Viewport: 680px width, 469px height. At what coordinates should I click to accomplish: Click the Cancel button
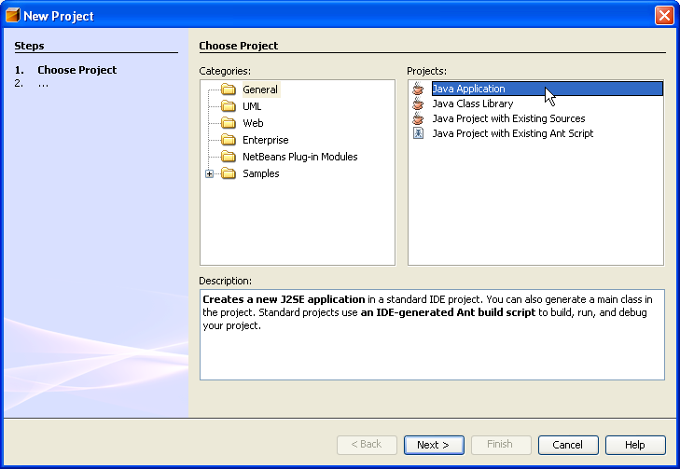(x=568, y=445)
